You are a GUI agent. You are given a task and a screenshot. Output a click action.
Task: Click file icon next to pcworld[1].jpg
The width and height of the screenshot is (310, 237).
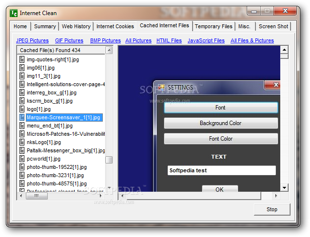(22, 159)
